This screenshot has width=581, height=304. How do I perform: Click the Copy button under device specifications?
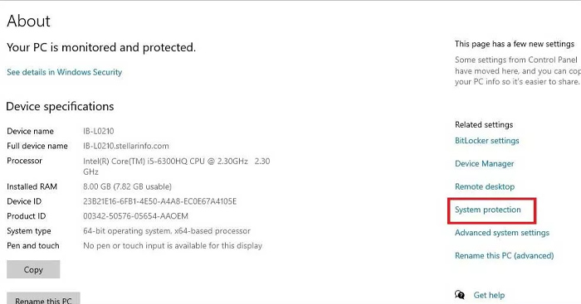click(33, 269)
